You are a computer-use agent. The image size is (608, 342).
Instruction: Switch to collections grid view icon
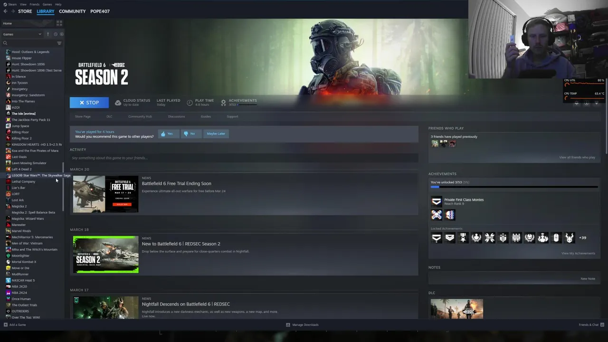coord(59,23)
